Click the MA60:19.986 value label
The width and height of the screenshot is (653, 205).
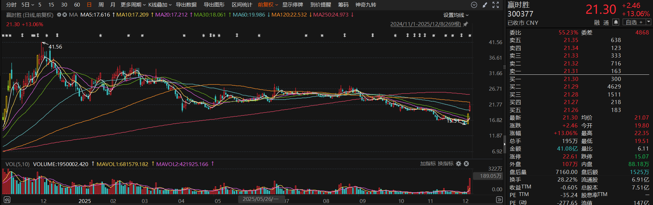(x=249, y=15)
